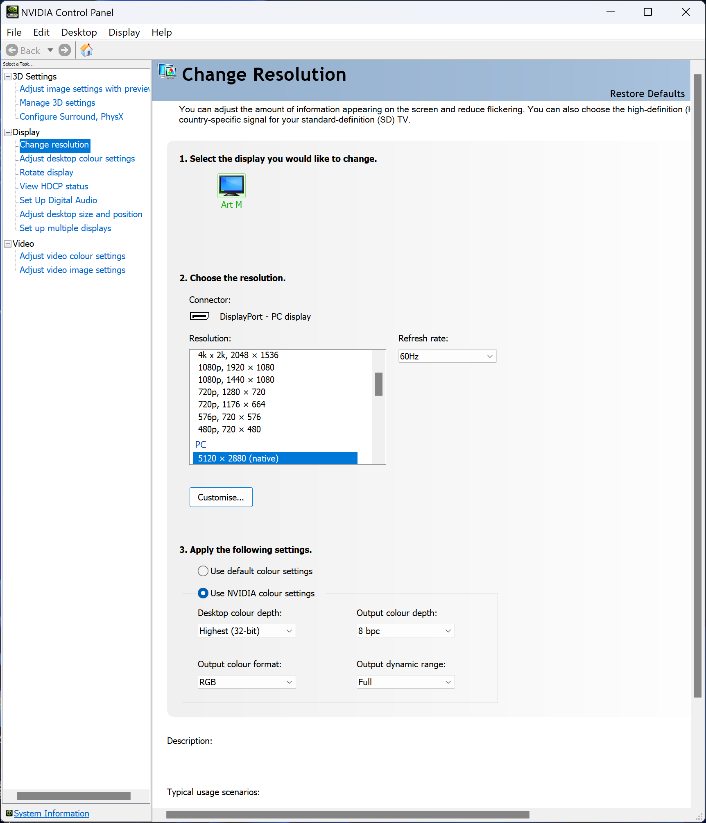The height and width of the screenshot is (823, 706).
Task: Collapse the 3D Settings tree node
Action: [x=8, y=77]
